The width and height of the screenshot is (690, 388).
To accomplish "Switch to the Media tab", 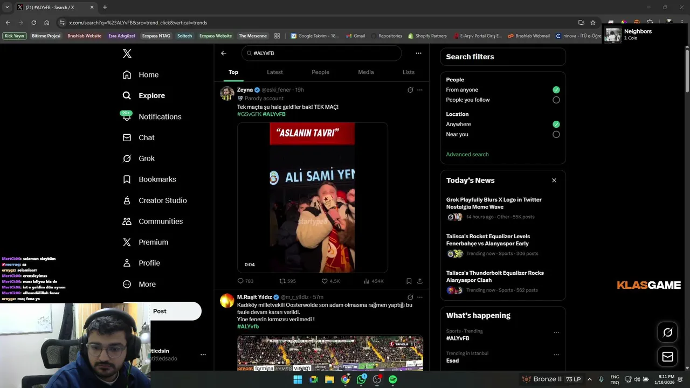I will click(366, 72).
